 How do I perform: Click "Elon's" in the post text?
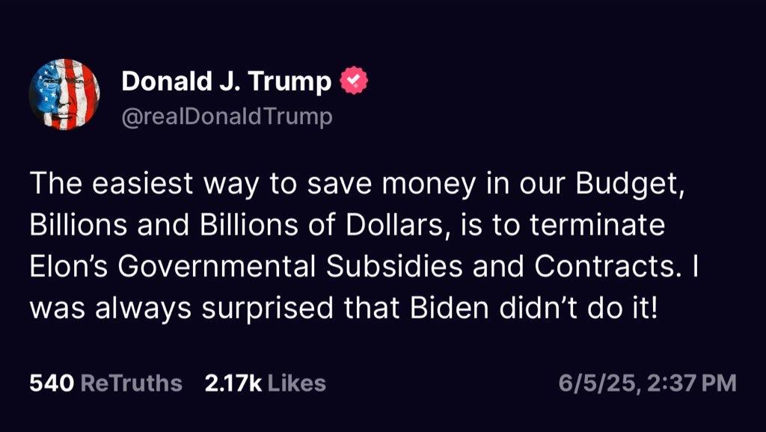[68, 266]
